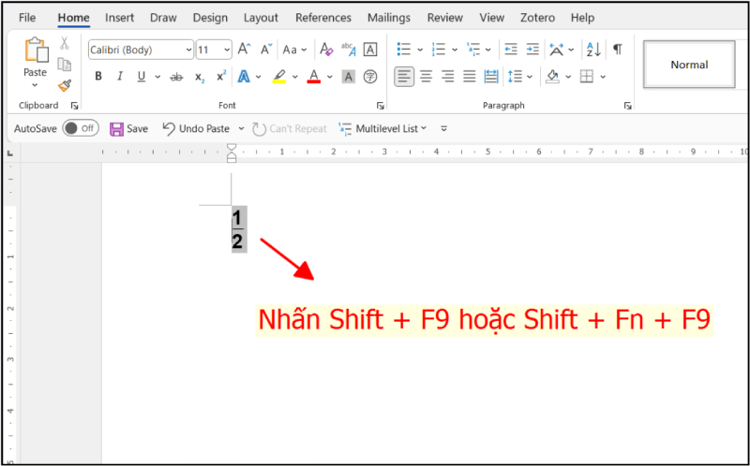Sort text A to Z
This screenshot has height=466, width=750.
click(593, 50)
